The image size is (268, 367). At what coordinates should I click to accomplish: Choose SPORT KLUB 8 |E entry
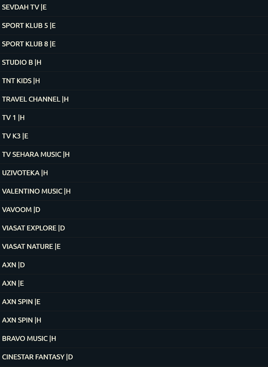click(134, 44)
